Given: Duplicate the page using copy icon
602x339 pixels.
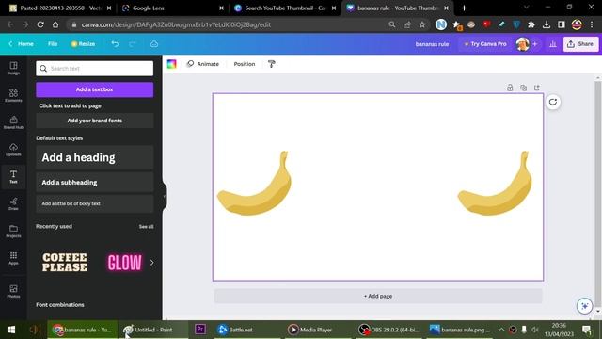Looking at the screenshot, I should coord(523,88).
